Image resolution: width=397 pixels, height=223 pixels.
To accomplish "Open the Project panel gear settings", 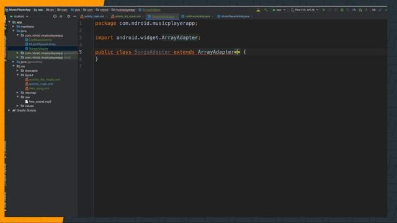I will [69, 17].
